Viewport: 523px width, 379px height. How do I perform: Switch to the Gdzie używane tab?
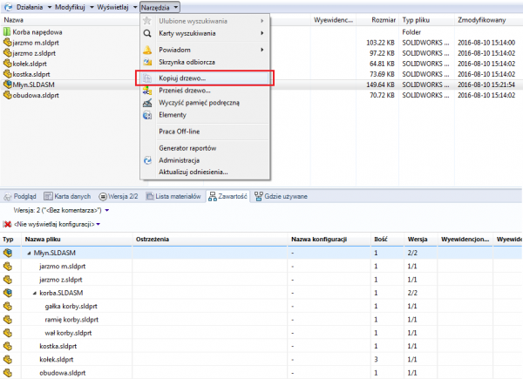pyautogui.click(x=281, y=196)
